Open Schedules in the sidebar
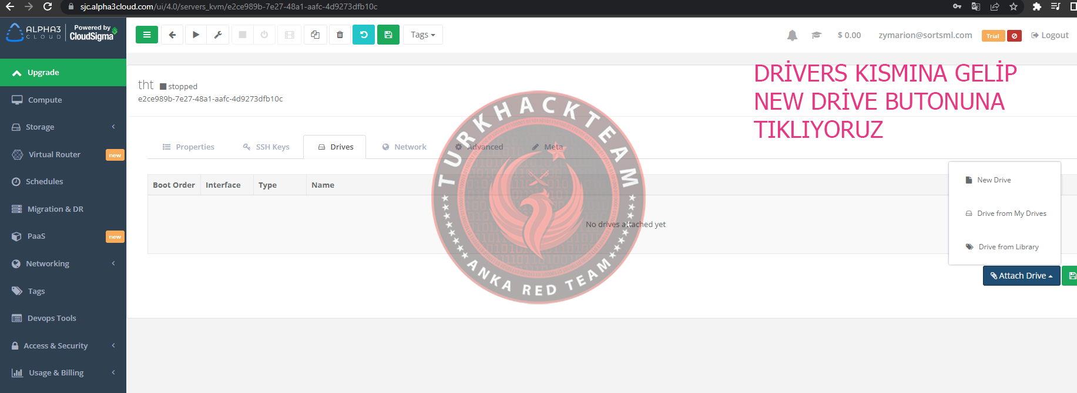 (63, 181)
